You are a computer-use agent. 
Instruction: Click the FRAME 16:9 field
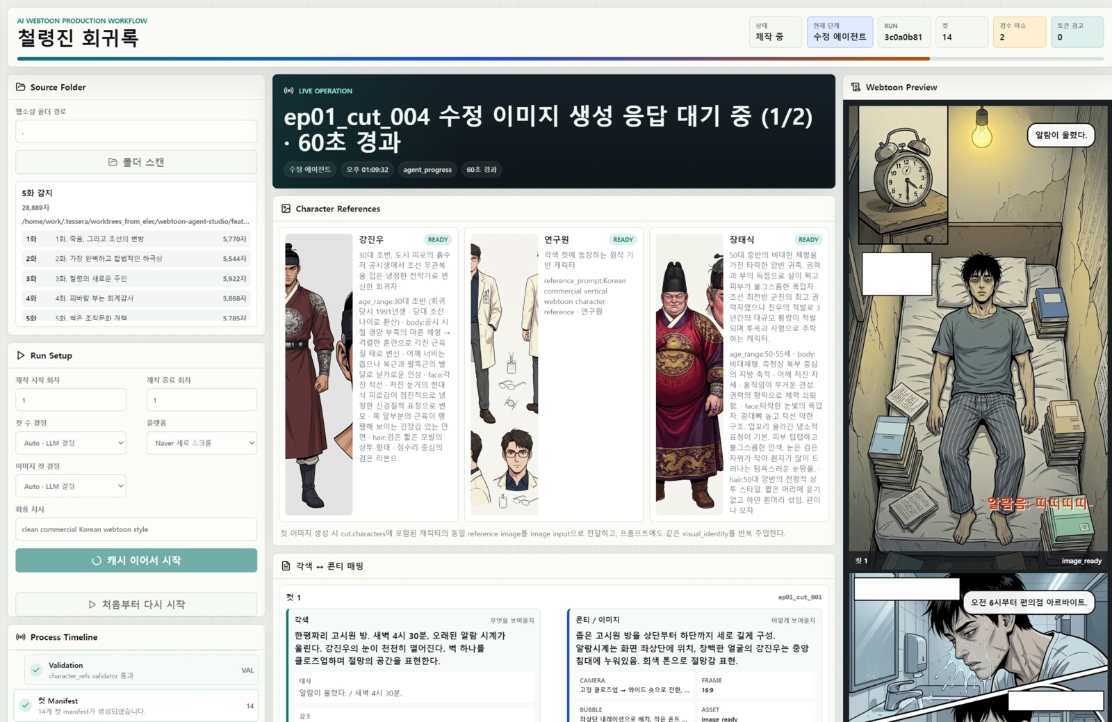756,685
